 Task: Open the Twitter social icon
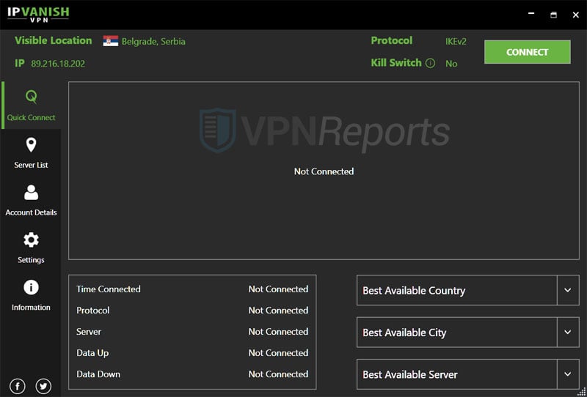[x=43, y=386]
